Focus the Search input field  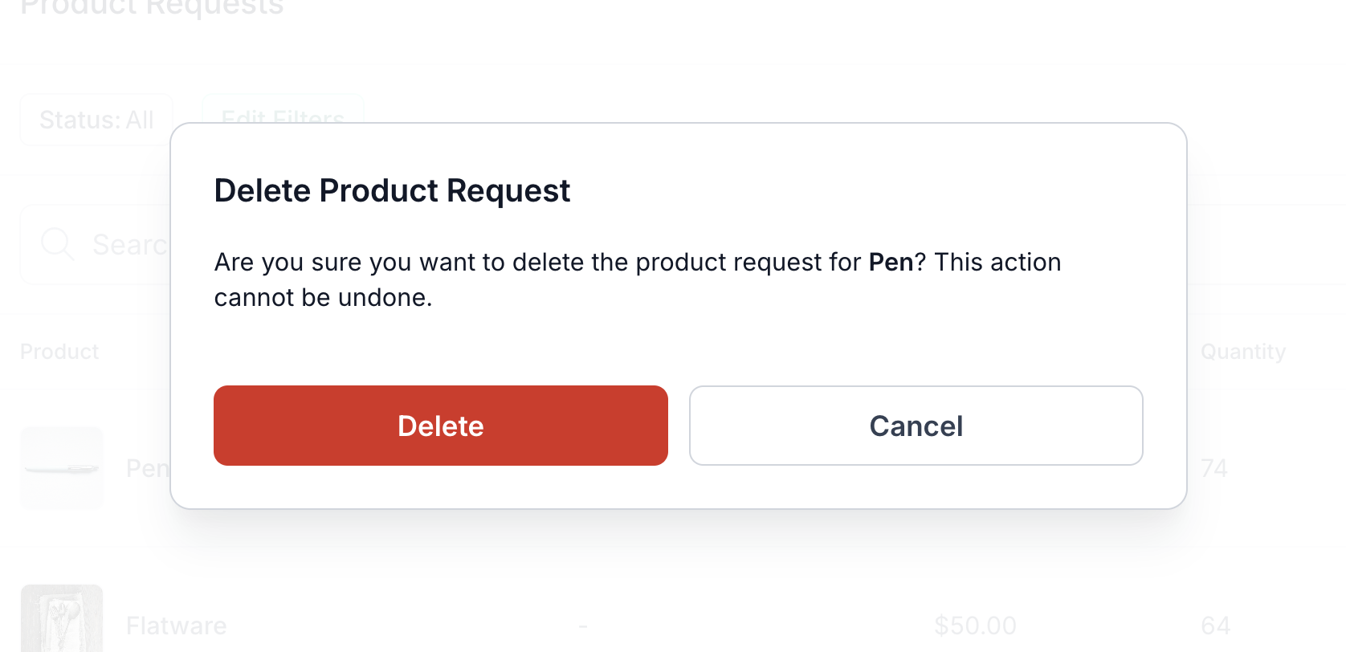point(95,244)
